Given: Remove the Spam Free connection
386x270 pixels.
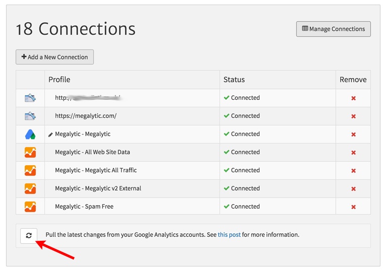Looking at the screenshot, I should click(x=353, y=207).
